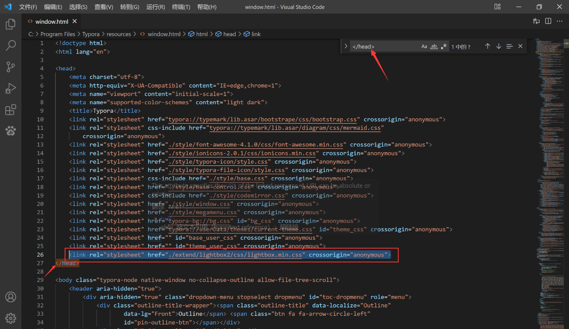Viewport: 569px width, 329px height.
Task: Click the match count '1 中的 ?' text
Action: [461, 47]
